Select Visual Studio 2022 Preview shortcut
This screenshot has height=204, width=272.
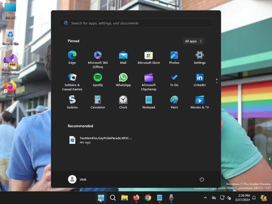point(10,65)
